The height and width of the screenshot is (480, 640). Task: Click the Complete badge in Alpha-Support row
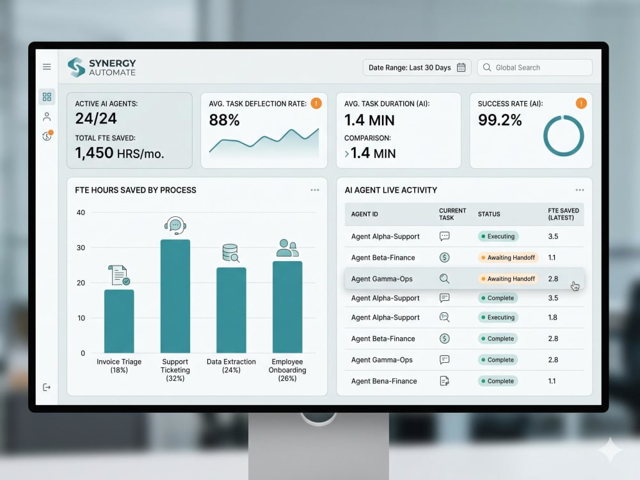[x=497, y=298]
